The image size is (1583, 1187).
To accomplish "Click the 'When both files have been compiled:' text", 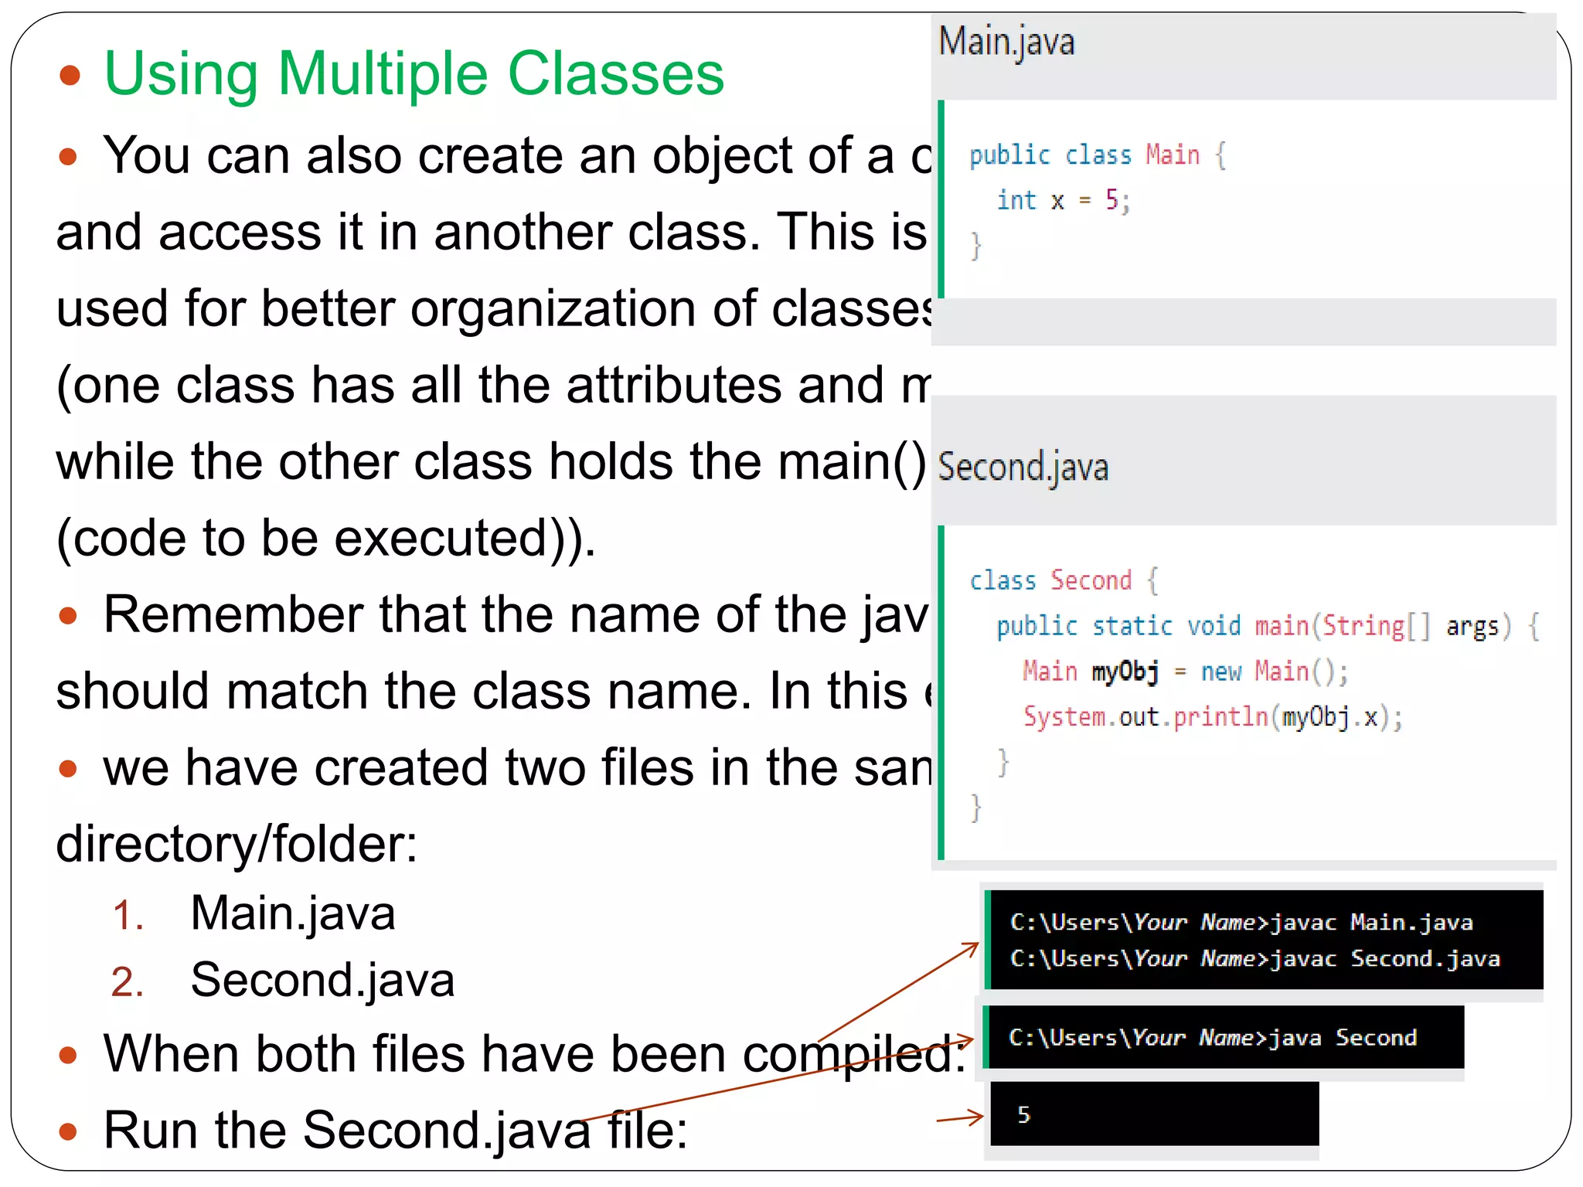I will 535,1055.
